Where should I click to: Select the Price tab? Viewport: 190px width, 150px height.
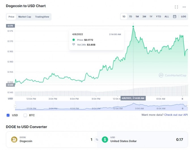11,17
